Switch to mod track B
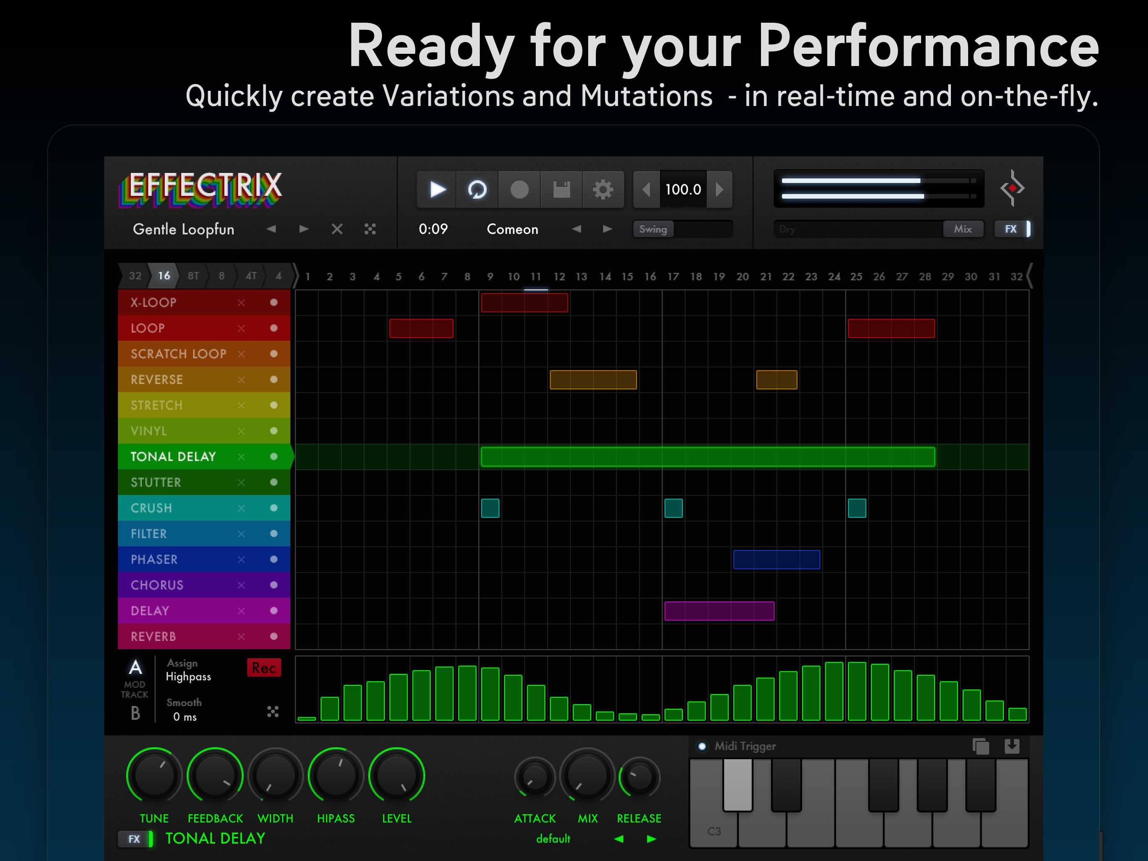 [x=135, y=713]
